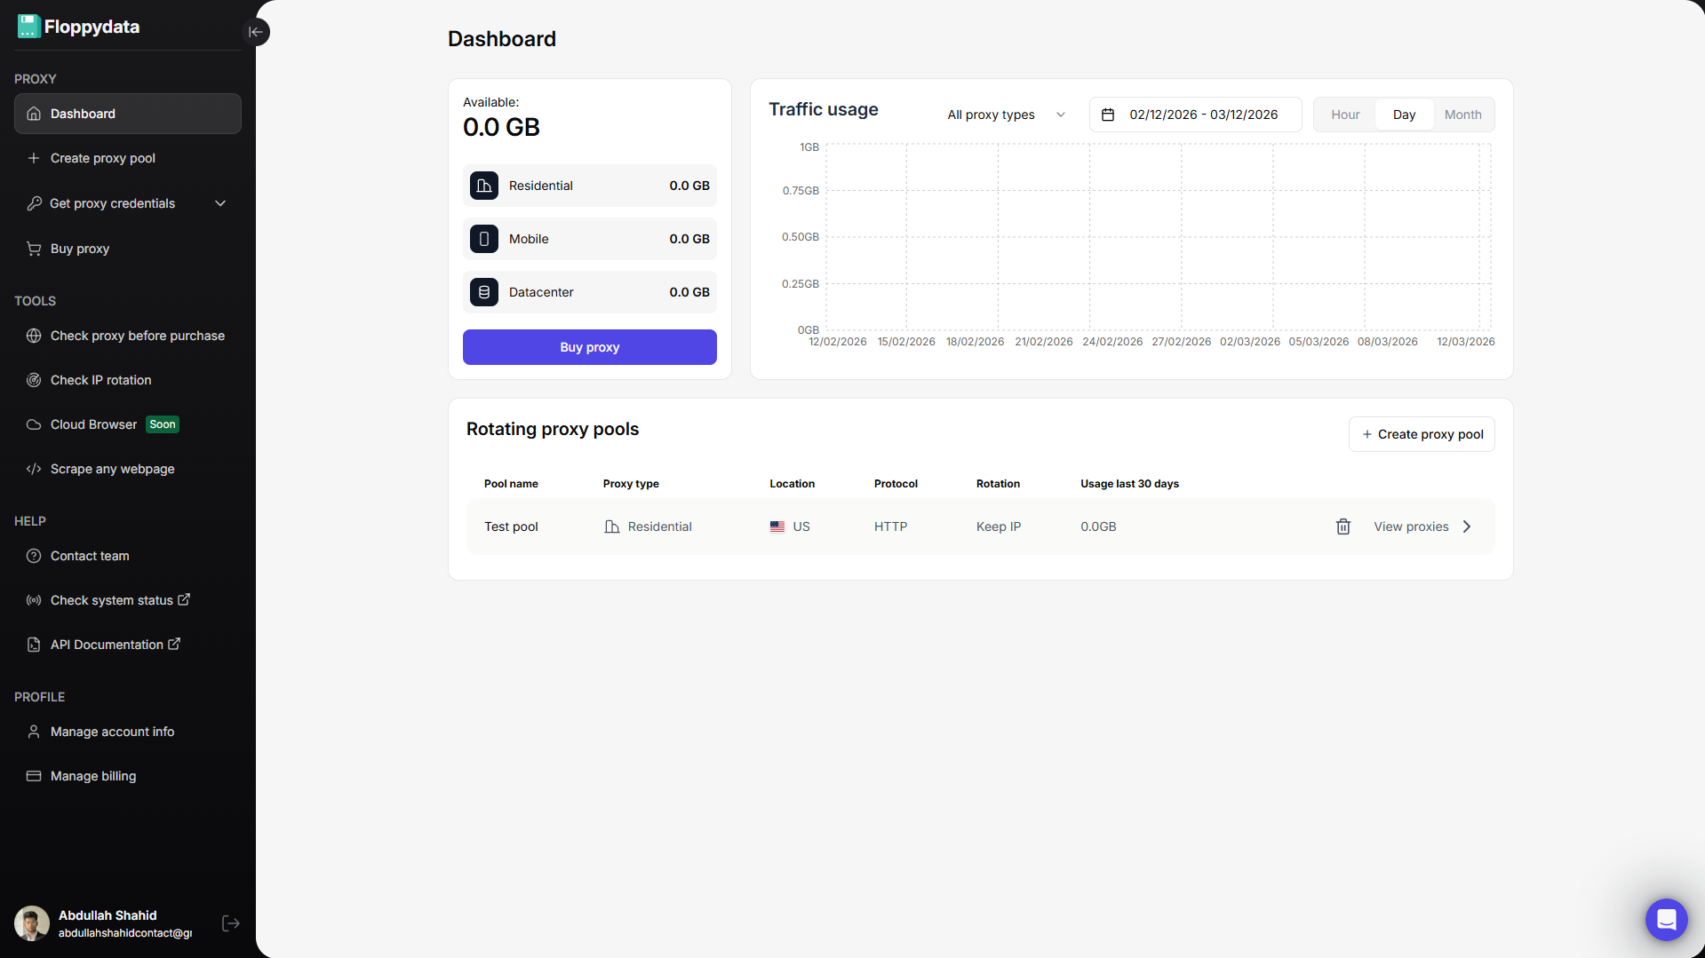Image resolution: width=1705 pixels, height=958 pixels.
Task: Expand Get proxy credentials section
Action: pyautogui.click(x=219, y=203)
